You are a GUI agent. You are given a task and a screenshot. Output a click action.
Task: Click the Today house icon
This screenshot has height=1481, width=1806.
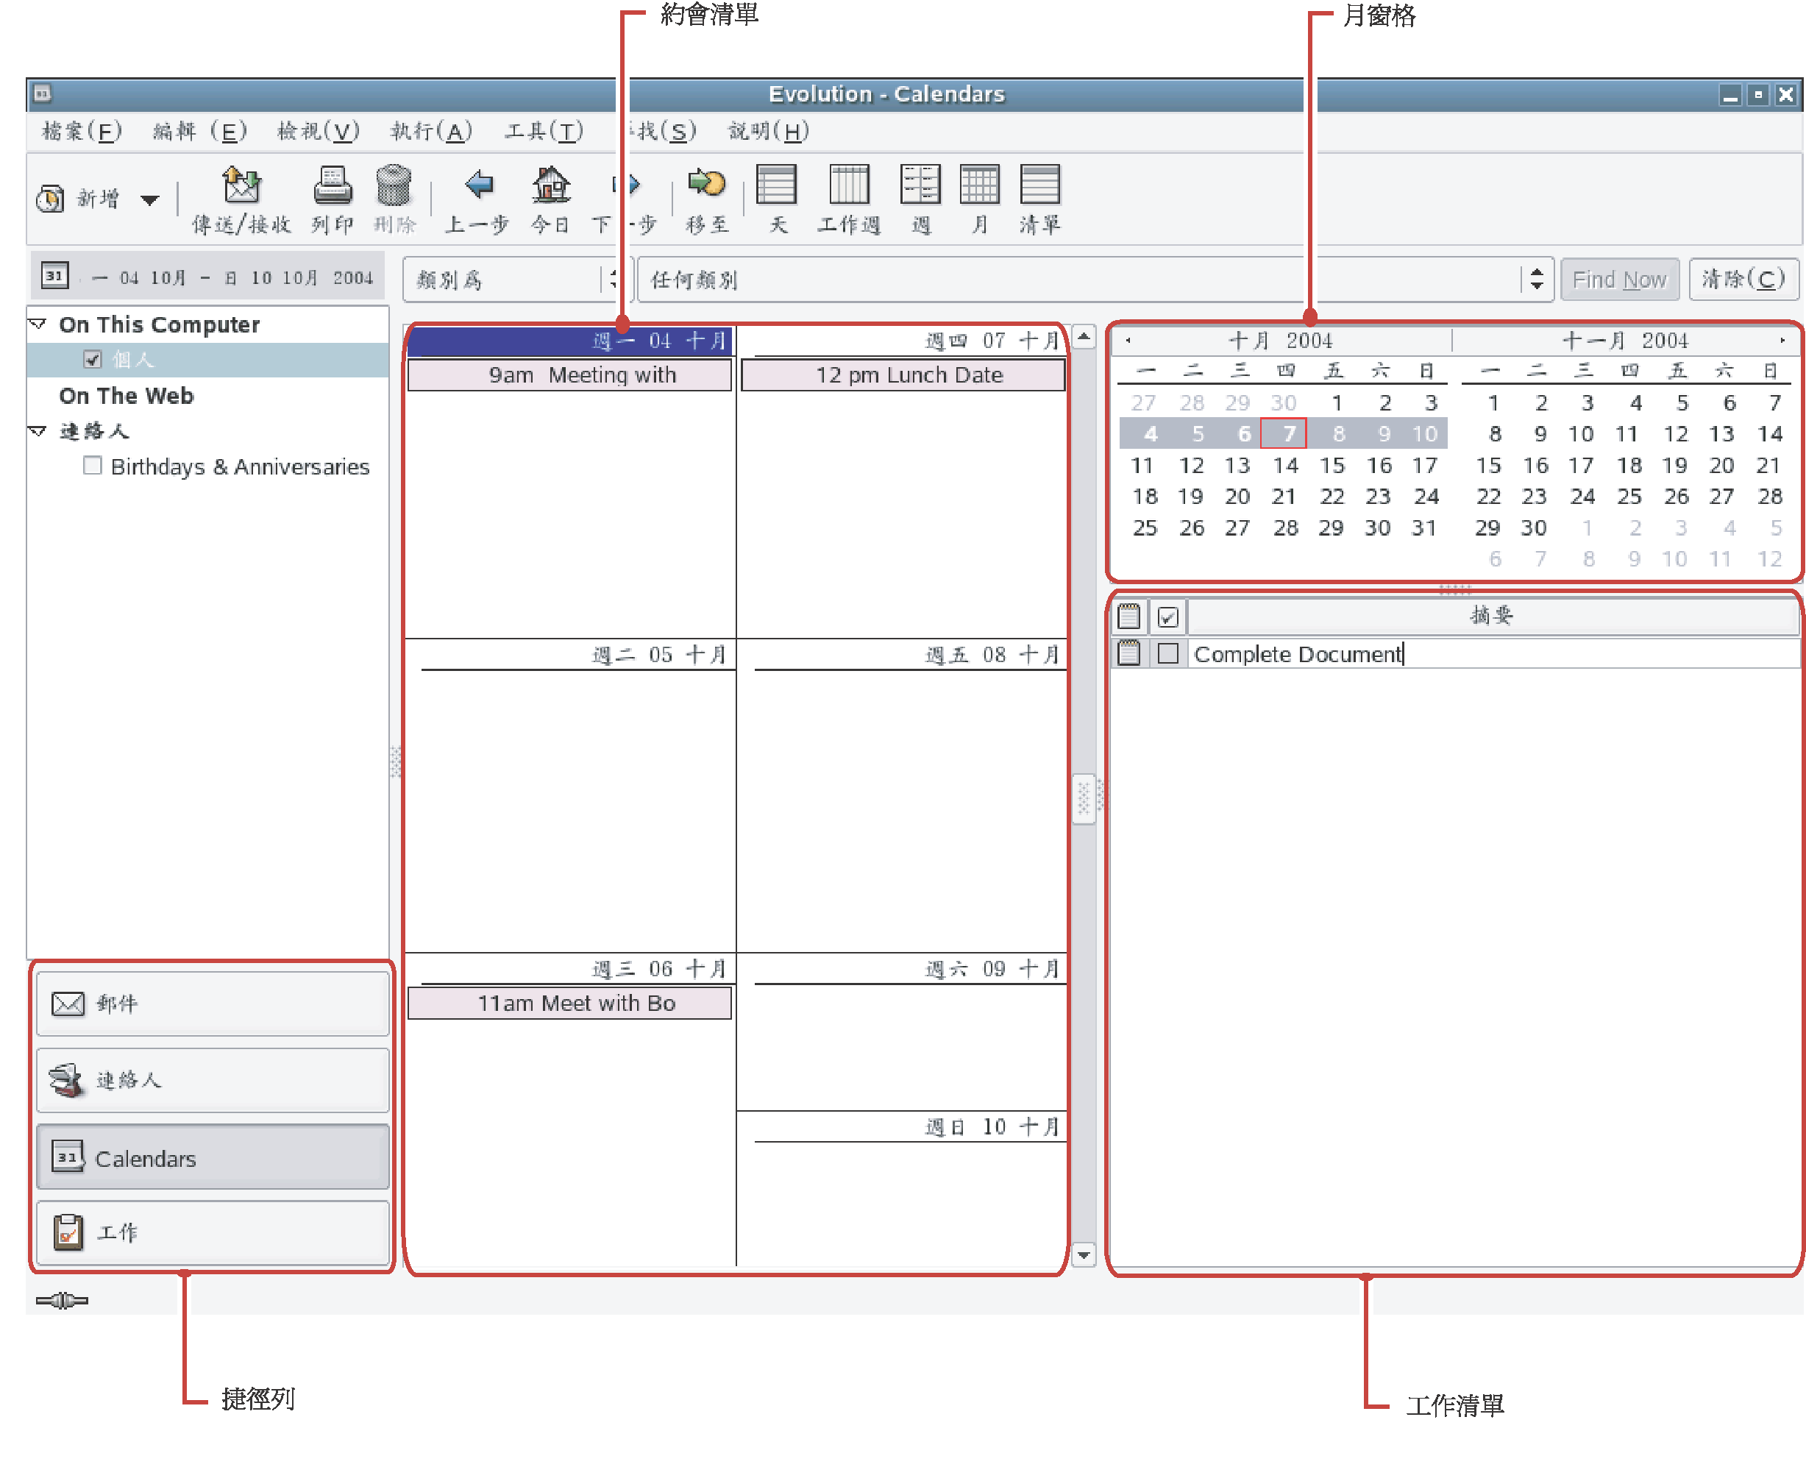[550, 186]
